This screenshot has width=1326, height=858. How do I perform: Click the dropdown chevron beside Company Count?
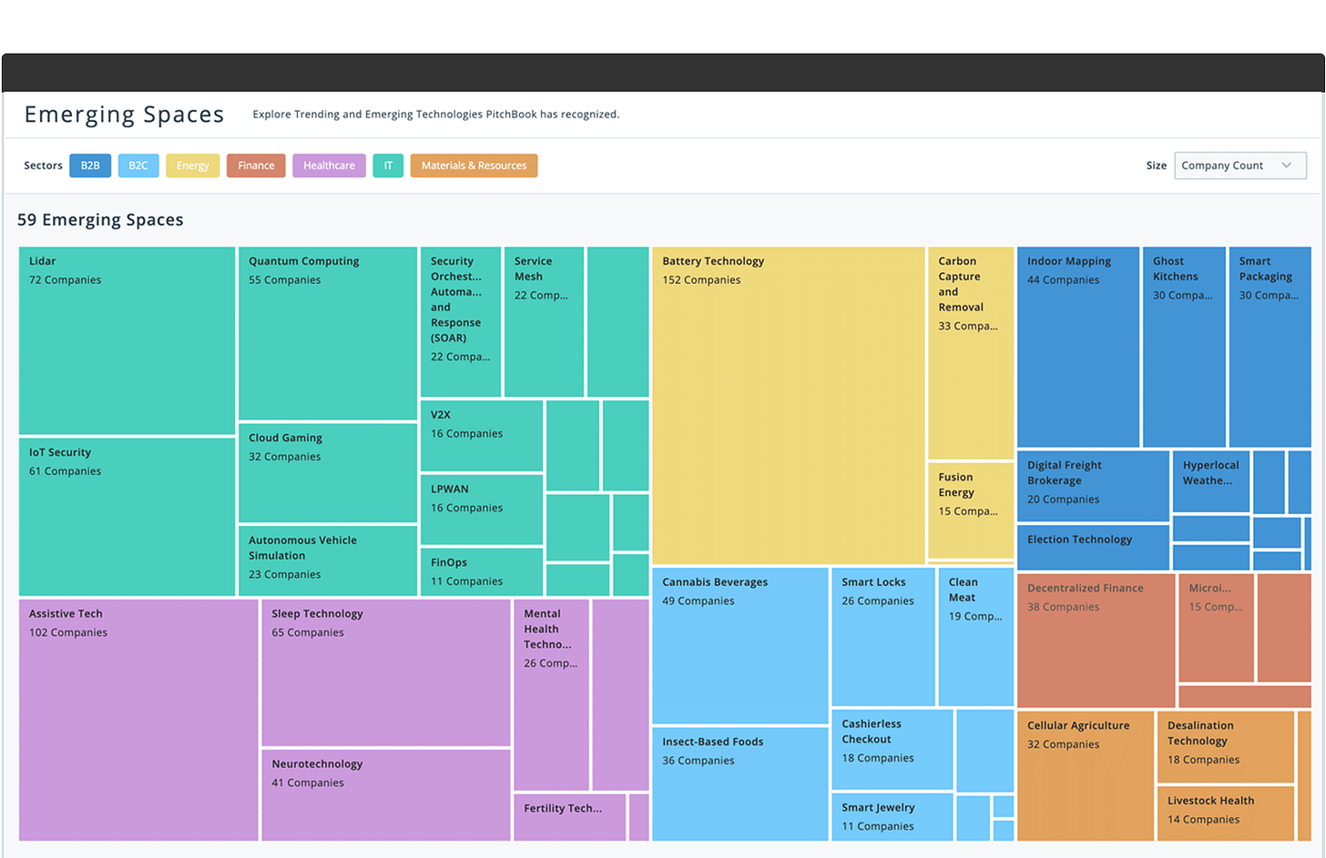1286,166
